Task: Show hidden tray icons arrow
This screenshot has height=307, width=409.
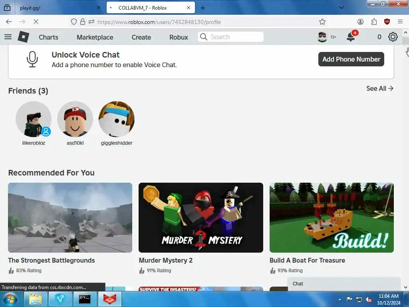Action: (340, 299)
